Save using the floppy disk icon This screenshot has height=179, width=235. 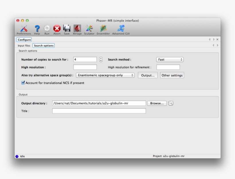[x=66, y=29]
